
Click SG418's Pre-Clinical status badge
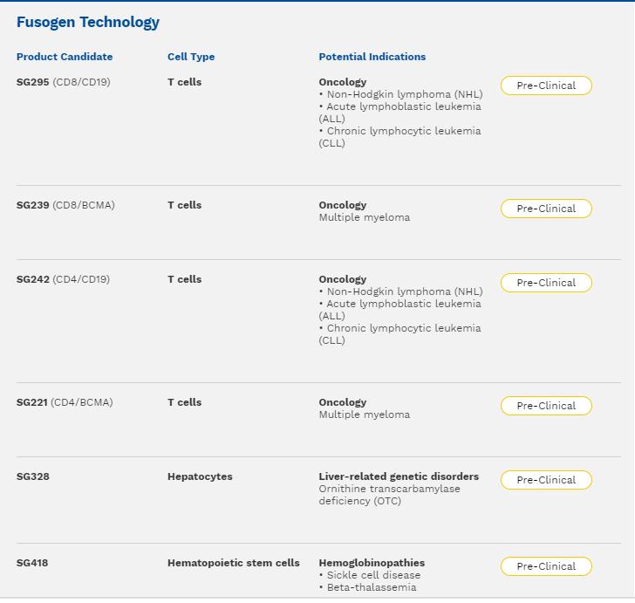(x=546, y=566)
